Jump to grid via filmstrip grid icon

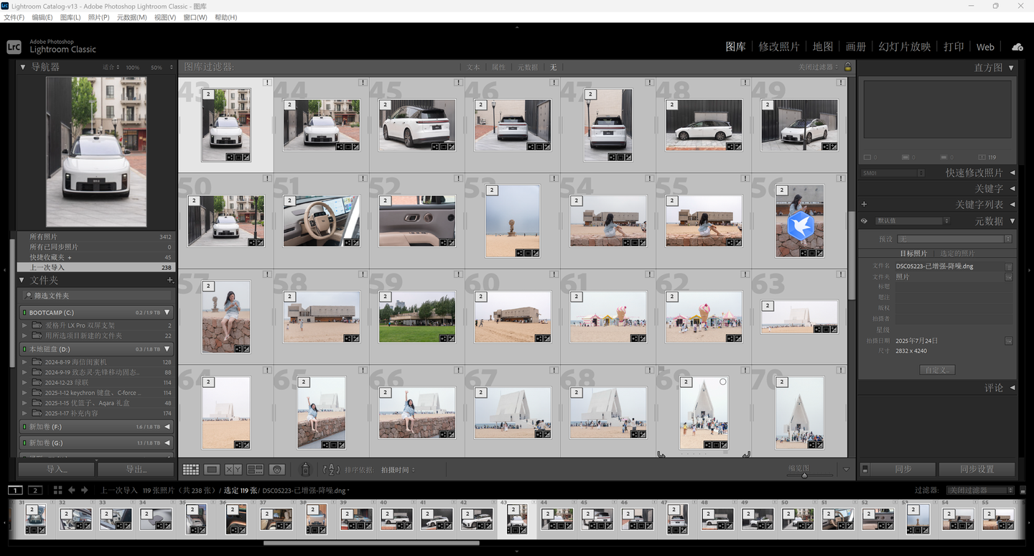[x=57, y=490]
